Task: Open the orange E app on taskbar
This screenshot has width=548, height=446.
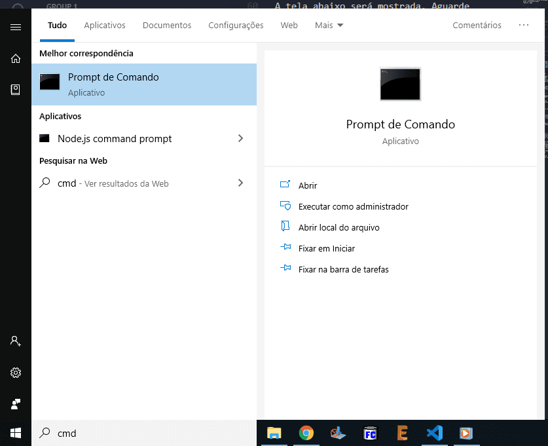Action: tap(402, 433)
